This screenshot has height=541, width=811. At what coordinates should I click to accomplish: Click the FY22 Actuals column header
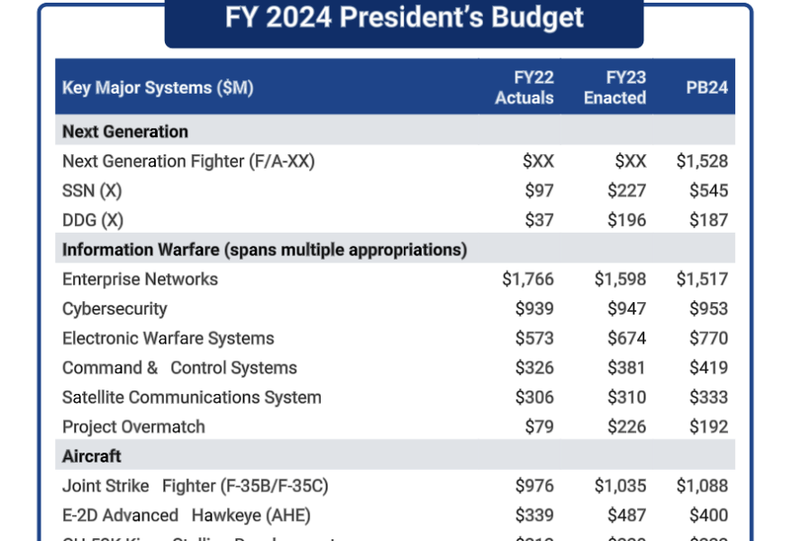point(524,87)
